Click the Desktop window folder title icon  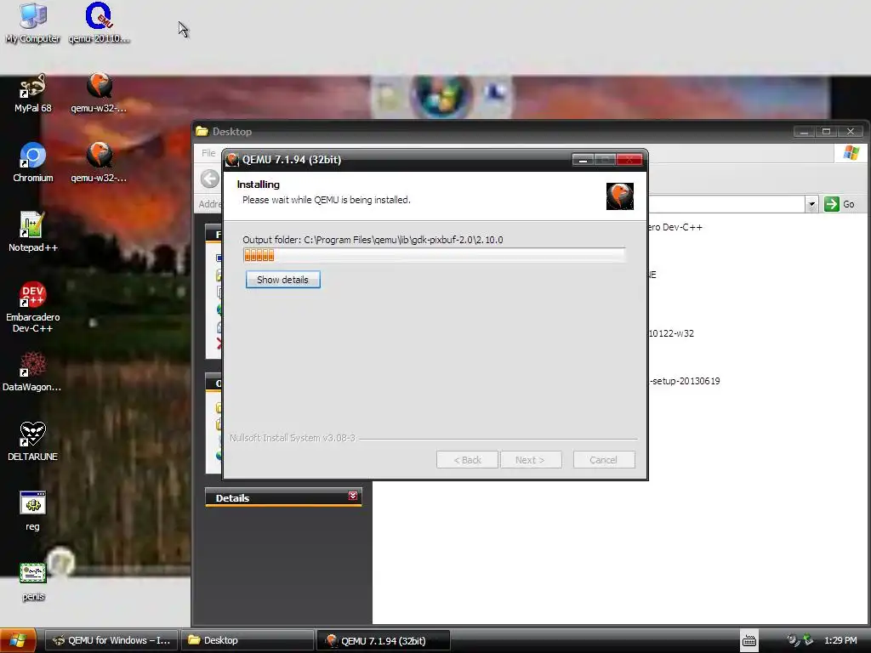click(x=202, y=132)
